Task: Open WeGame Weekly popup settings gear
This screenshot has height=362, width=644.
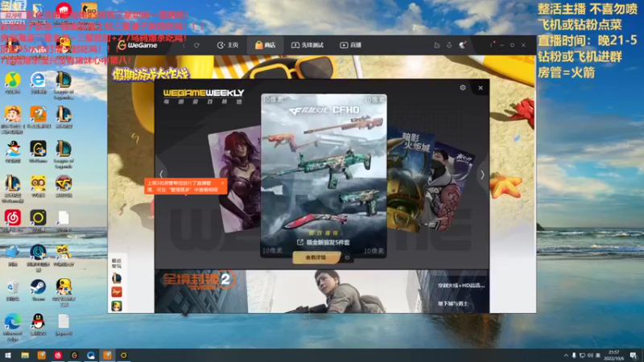Action: click(463, 88)
